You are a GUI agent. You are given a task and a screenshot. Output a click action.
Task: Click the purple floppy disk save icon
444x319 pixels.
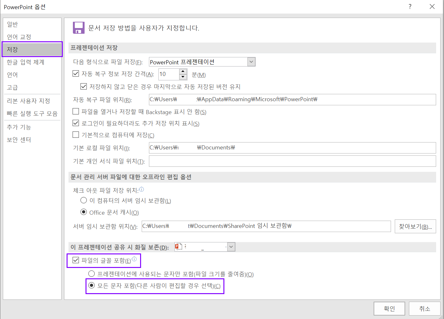tap(79, 28)
